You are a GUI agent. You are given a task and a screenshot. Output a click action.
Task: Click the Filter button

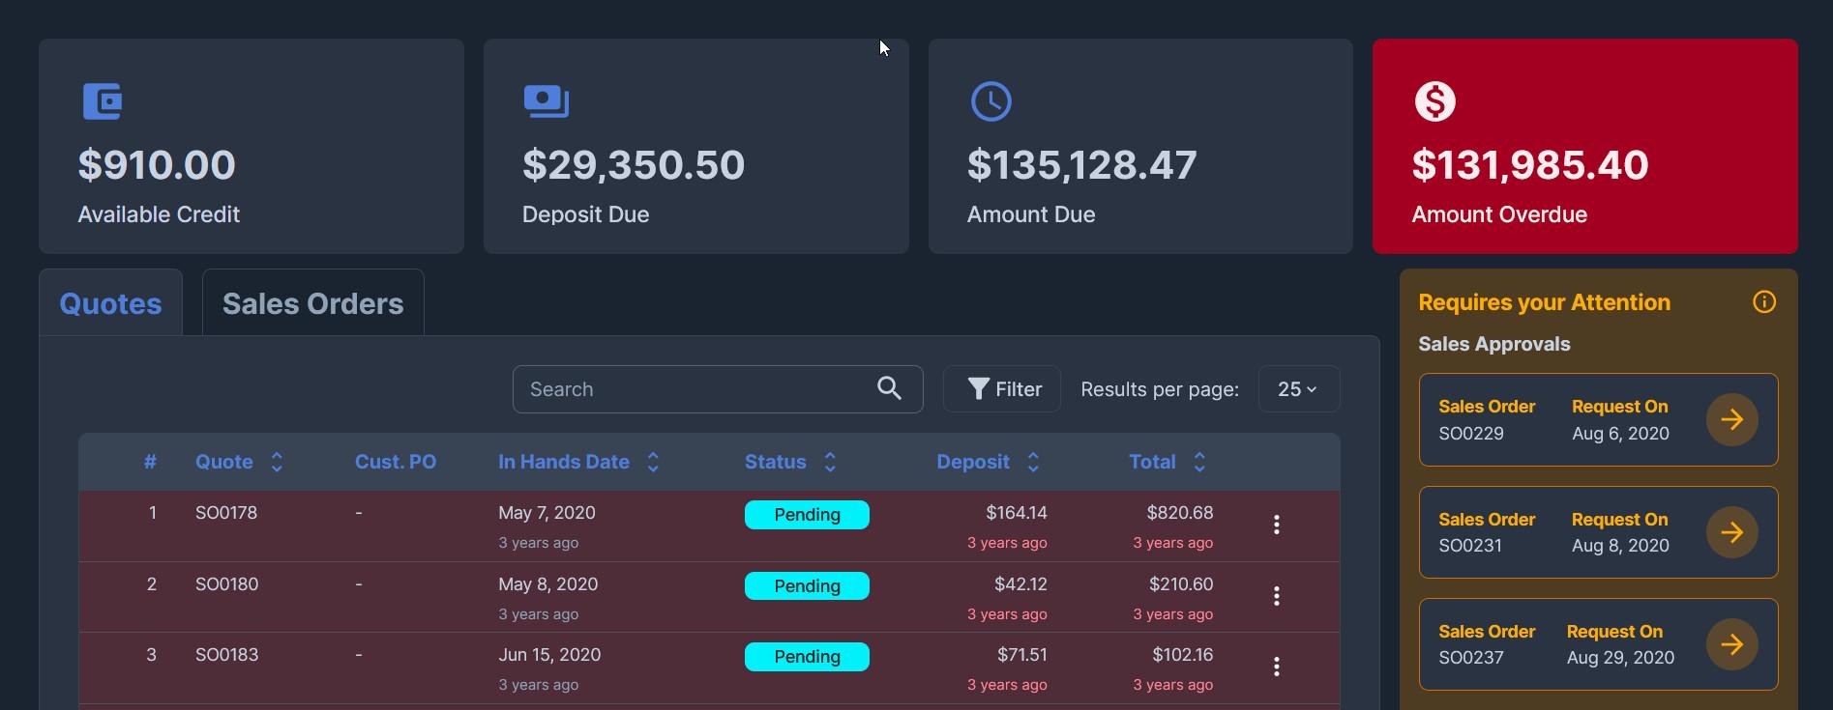(1002, 389)
